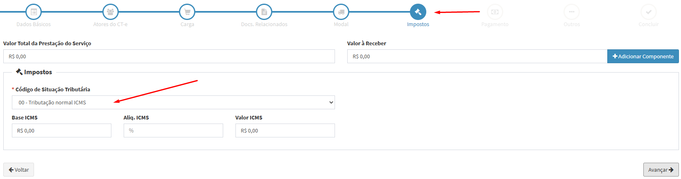Go to the Carga cart icon
This screenshot has height=179, width=681.
coord(187,12)
